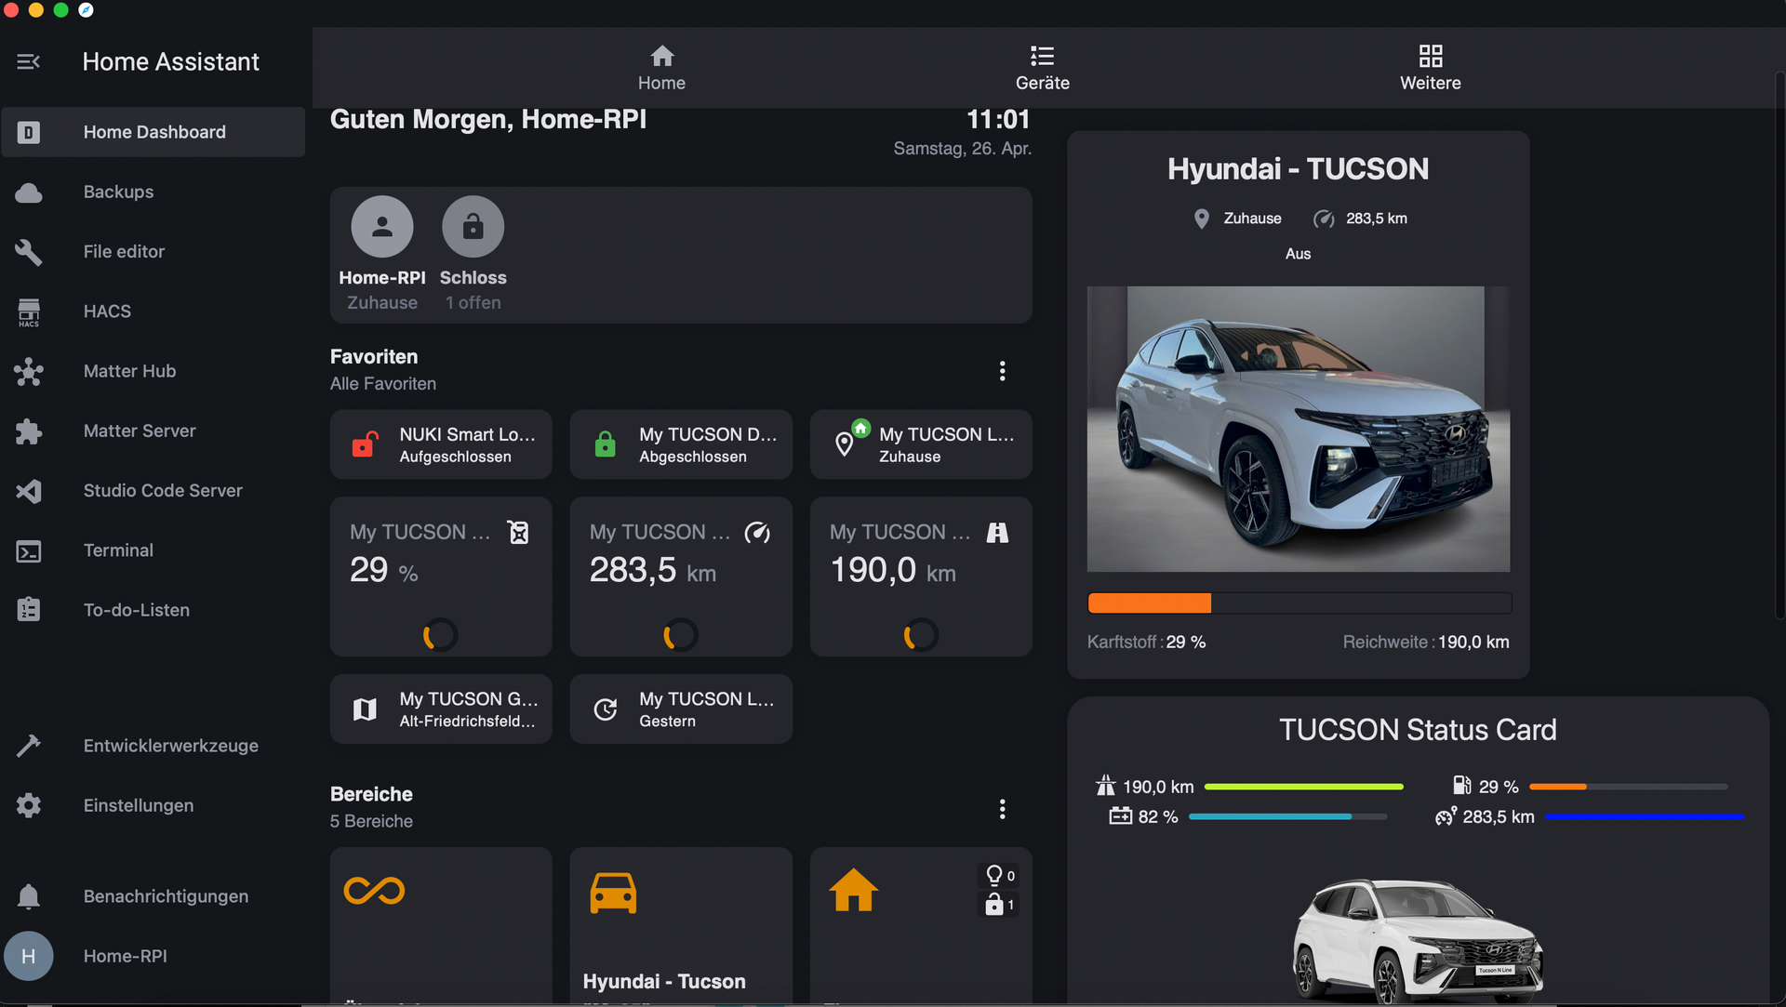Click the 'Alle Favoriten' subtitle
Screen dimensions: 1786x1007
pos(383,384)
